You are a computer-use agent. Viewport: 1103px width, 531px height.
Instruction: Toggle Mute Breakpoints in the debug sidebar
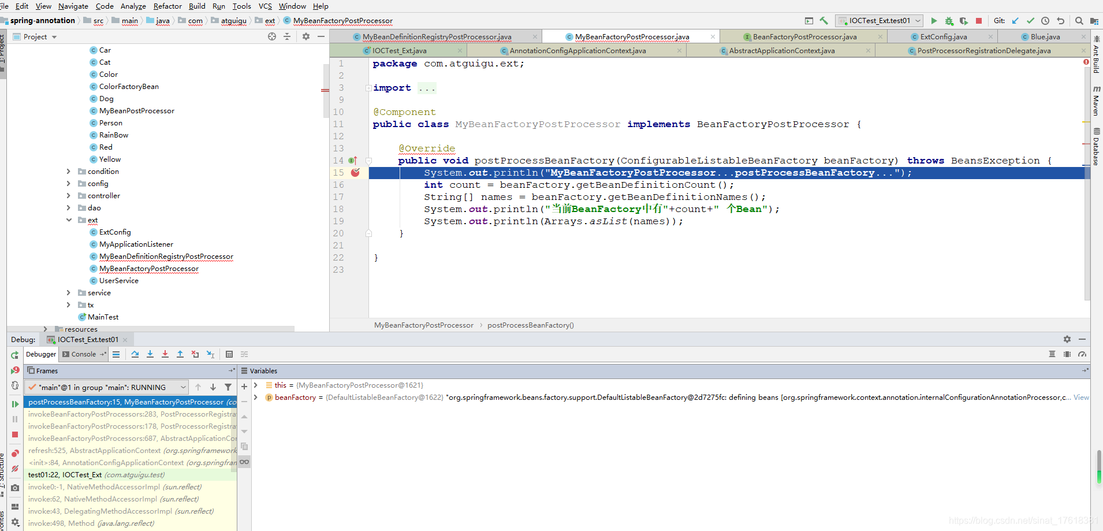pos(15,469)
